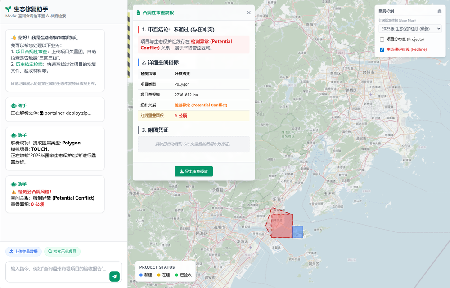Click the blue square polygon on the map
Screen dimensions: 450x288
[x=297, y=231]
